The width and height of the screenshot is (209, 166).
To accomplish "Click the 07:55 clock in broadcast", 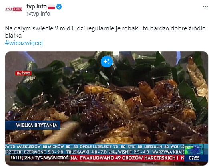I will [x=194, y=158].
